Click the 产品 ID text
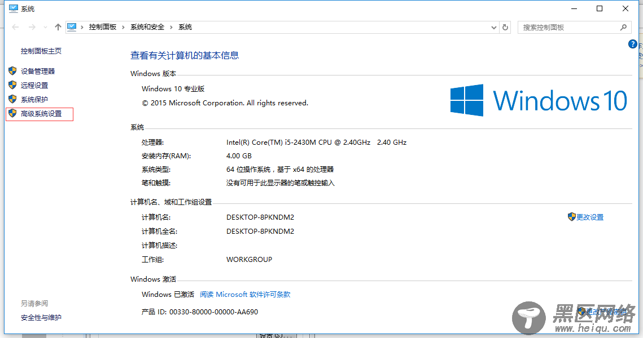643x338 pixels. click(x=200, y=312)
